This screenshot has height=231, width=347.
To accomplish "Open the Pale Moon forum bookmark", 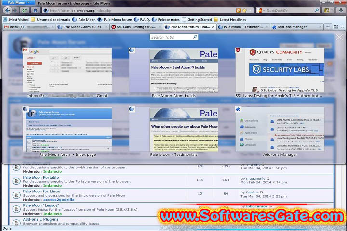I will pos(115,19).
